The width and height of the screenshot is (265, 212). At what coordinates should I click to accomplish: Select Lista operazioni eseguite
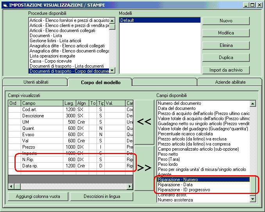[69, 56]
